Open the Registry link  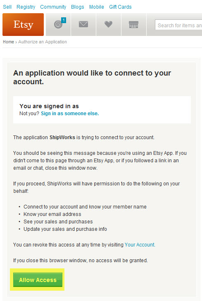click(x=26, y=7)
